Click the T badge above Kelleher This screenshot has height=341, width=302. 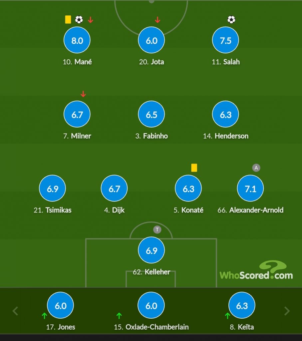(x=157, y=230)
